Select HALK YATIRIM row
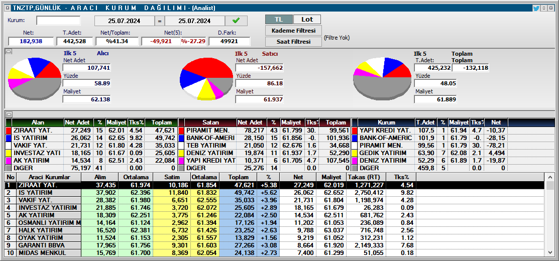The image size is (559, 261). tap(275, 230)
